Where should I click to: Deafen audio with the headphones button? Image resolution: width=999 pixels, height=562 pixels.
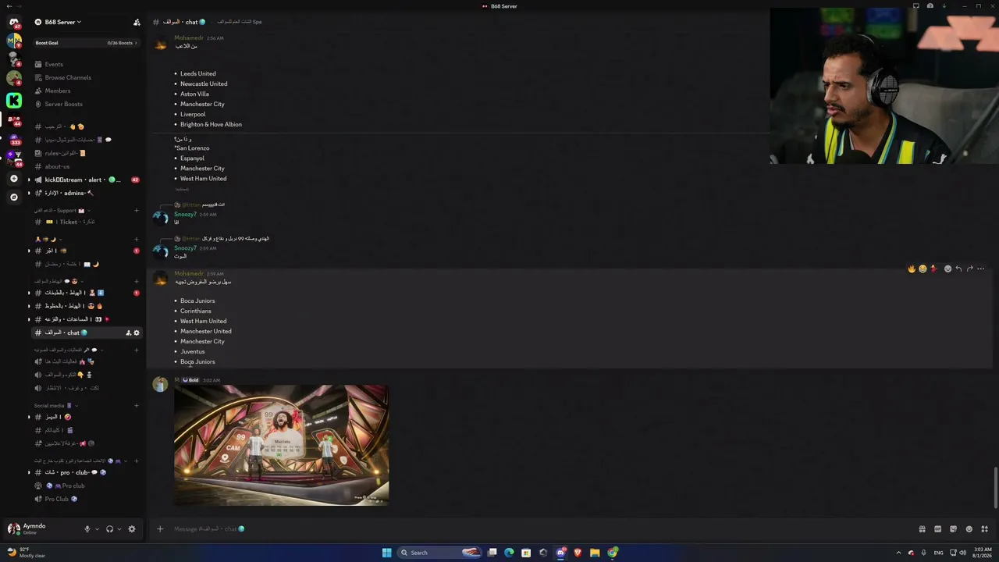(x=109, y=528)
